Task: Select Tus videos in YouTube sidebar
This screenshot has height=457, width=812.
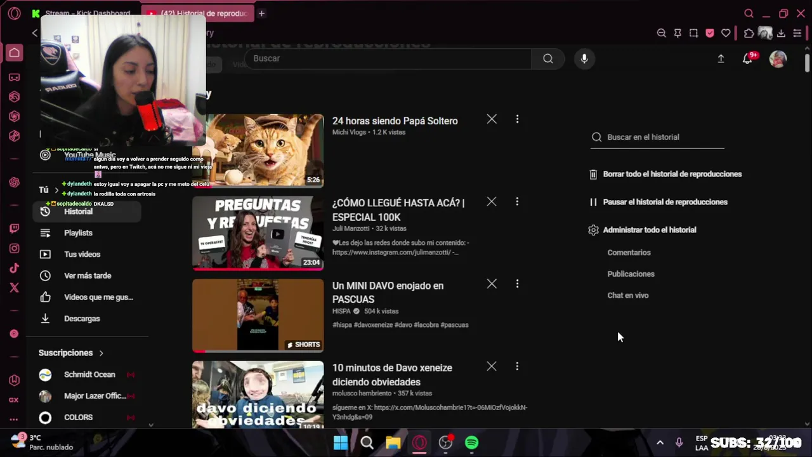Action: click(x=87, y=255)
